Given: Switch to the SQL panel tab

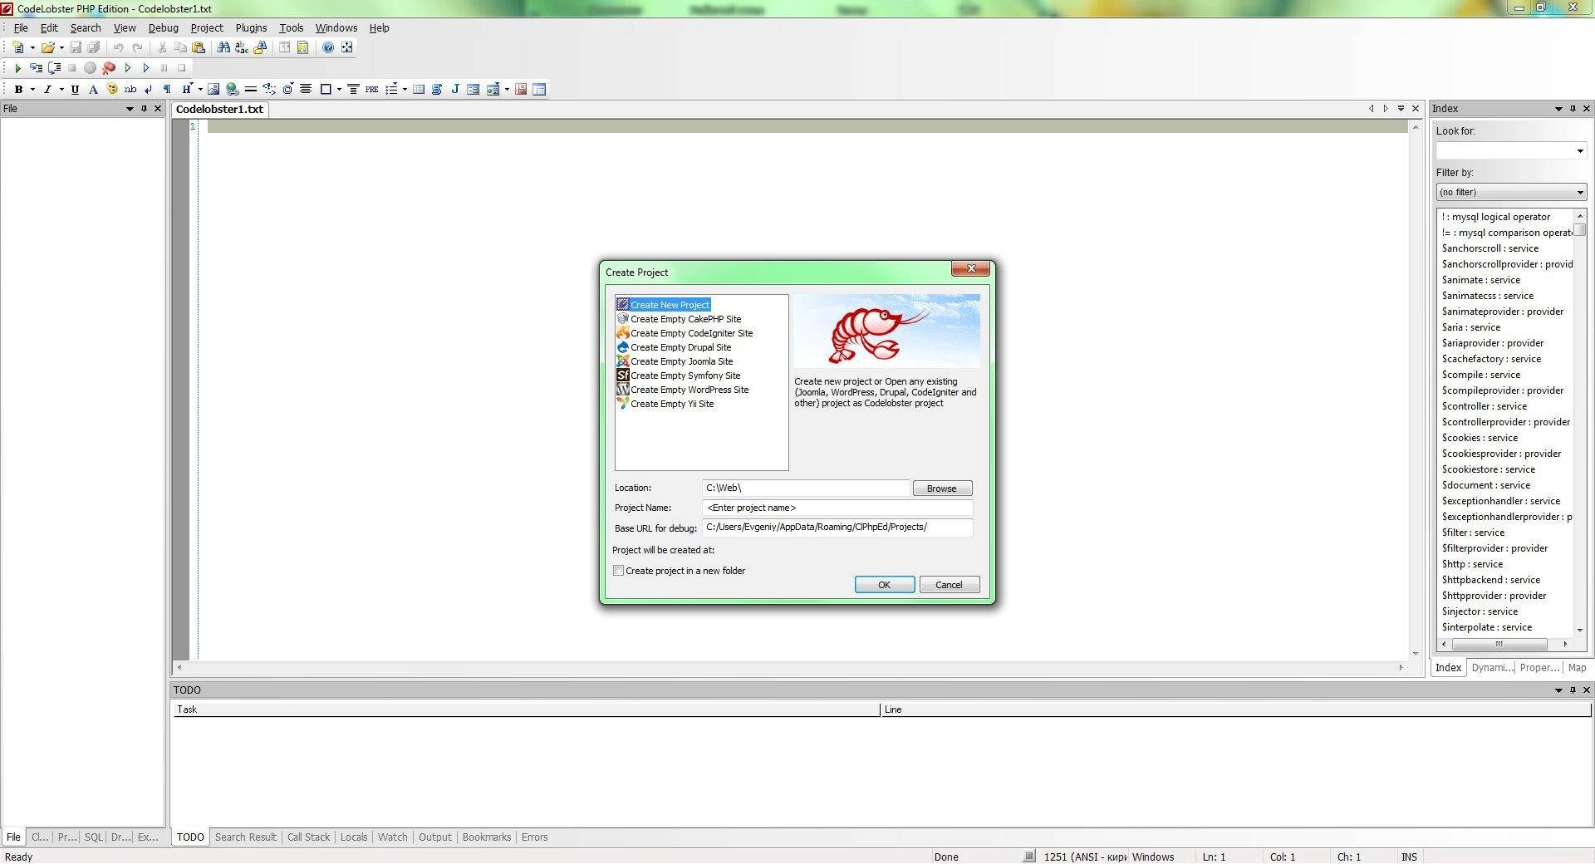Looking at the screenshot, I should click(93, 837).
